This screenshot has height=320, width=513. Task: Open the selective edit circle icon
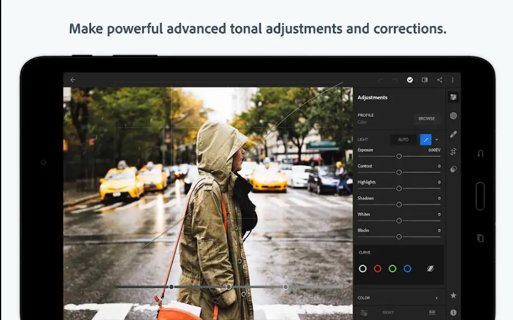(x=453, y=116)
